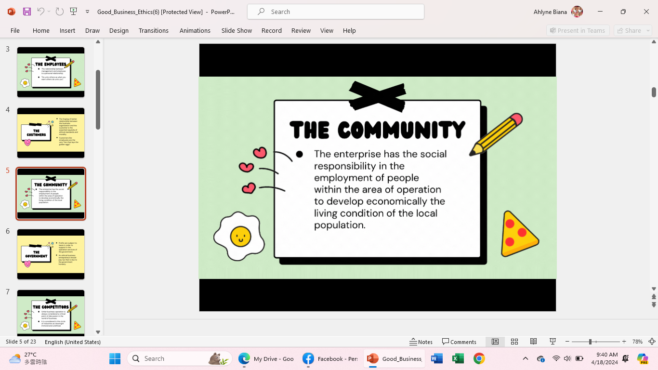The width and height of the screenshot is (658, 370).
Task: Expand Customize Quick Access Toolbar dropdown
Action: (87, 12)
